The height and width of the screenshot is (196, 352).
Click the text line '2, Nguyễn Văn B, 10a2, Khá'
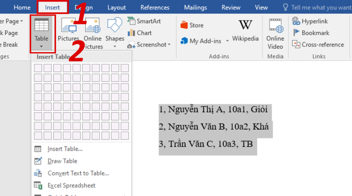pos(214,126)
